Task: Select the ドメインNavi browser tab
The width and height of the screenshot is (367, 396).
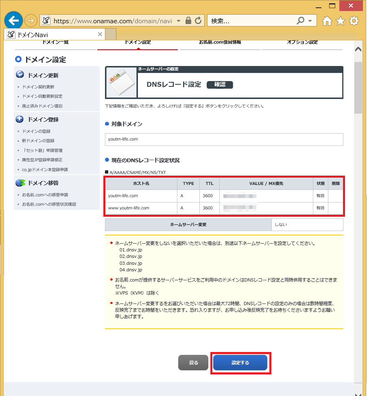Action: (55, 35)
